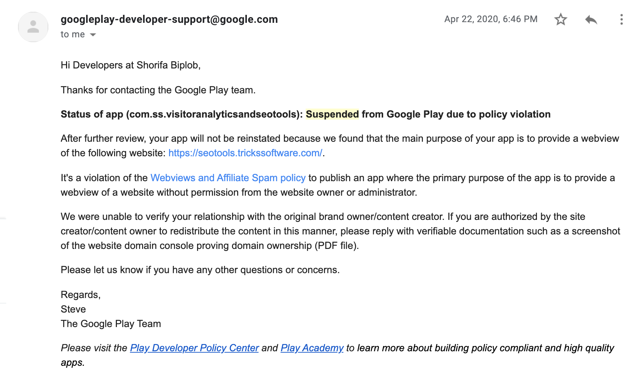Click the date Apr 22, 2020, 6:46 PM
Image resolution: width=641 pixels, height=381 pixels.
(491, 19)
